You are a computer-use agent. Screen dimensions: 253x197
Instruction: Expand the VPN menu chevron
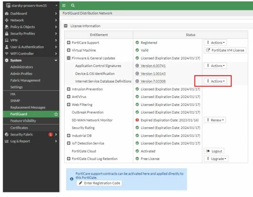[56, 40]
